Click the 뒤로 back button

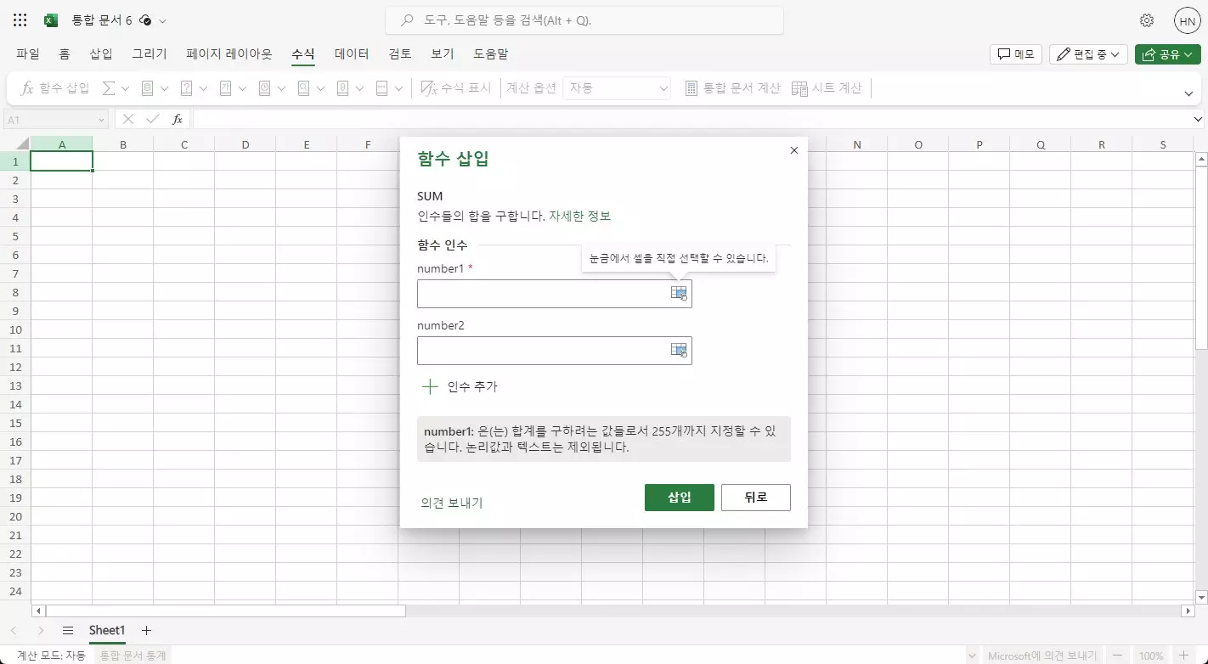tap(756, 498)
